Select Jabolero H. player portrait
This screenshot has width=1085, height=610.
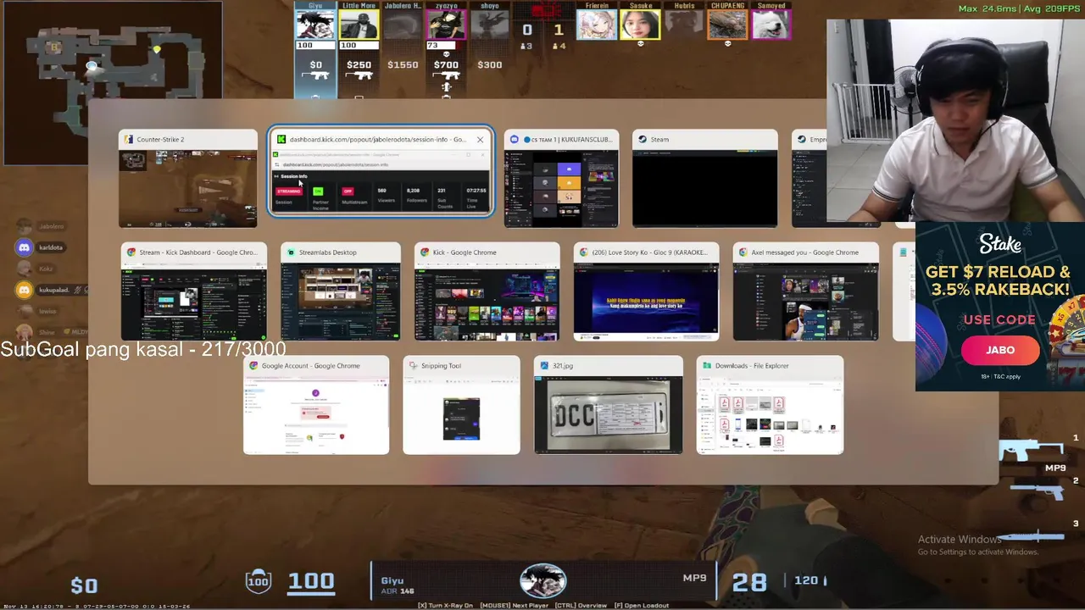pos(402,25)
